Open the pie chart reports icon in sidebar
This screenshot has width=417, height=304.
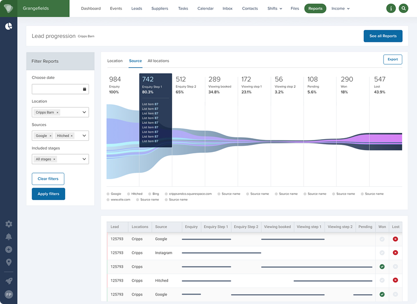coord(8,26)
